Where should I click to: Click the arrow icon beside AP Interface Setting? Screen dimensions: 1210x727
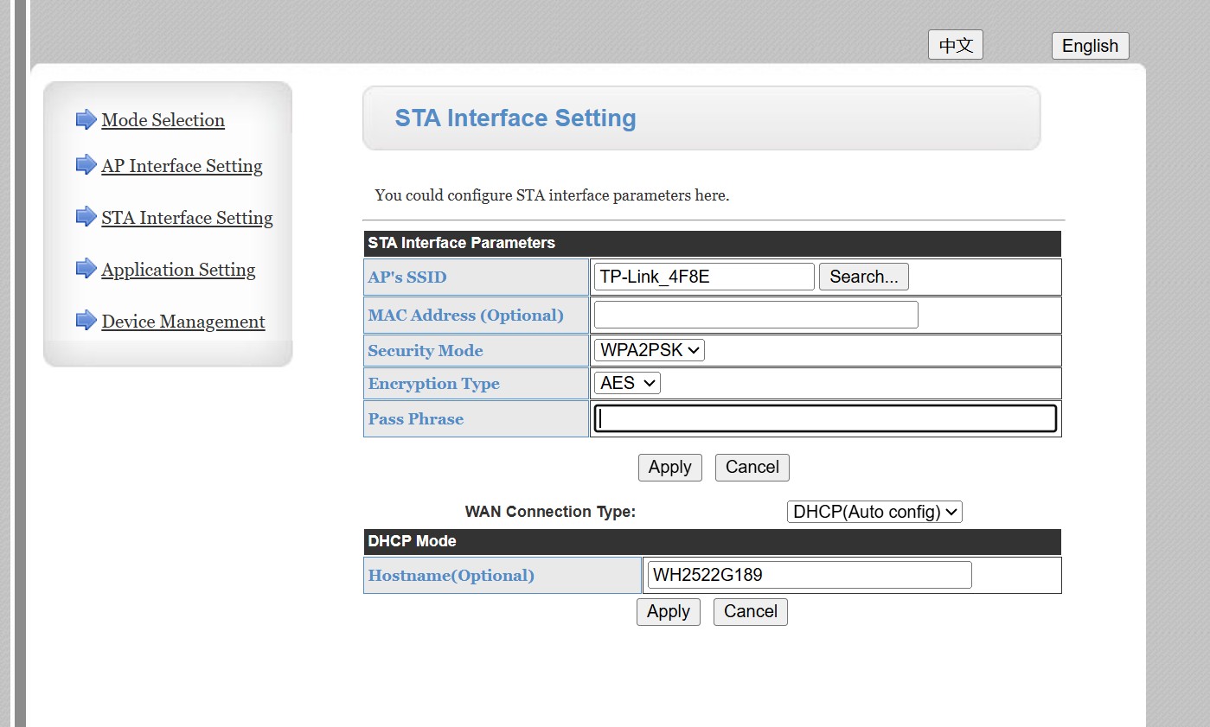click(86, 164)
